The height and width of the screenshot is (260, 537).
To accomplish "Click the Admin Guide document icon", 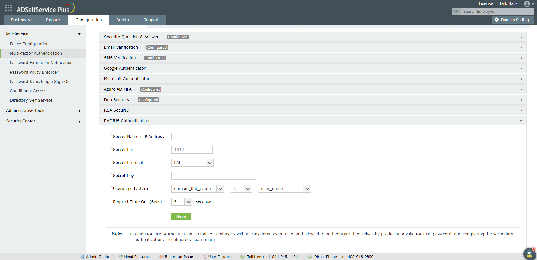I will tap(82, 257).
